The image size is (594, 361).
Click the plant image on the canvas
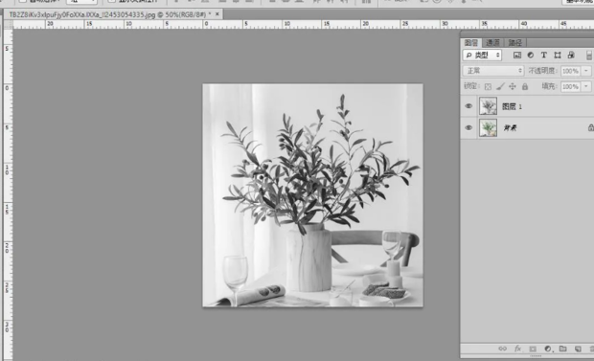[x=312, y=195]
